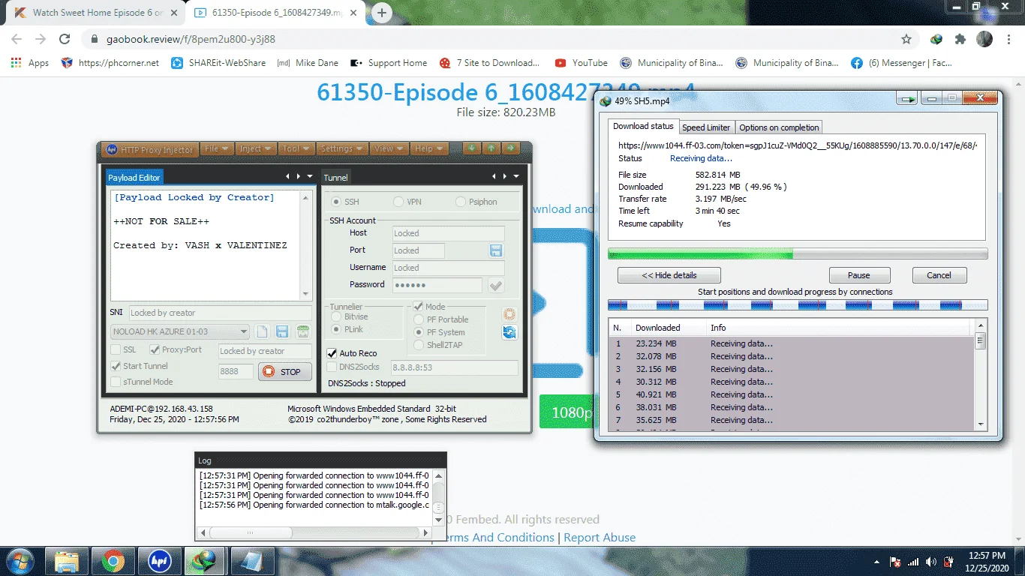The width and height of the screenshot is (1025, 576).
Task: Click the HTTP Proxy Injector logo icon
Action: click(x=112, y=149)
